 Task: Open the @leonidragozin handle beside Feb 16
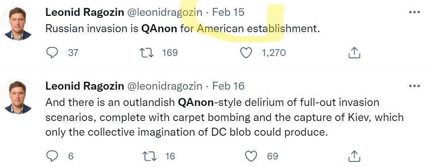tap(165, 86)
